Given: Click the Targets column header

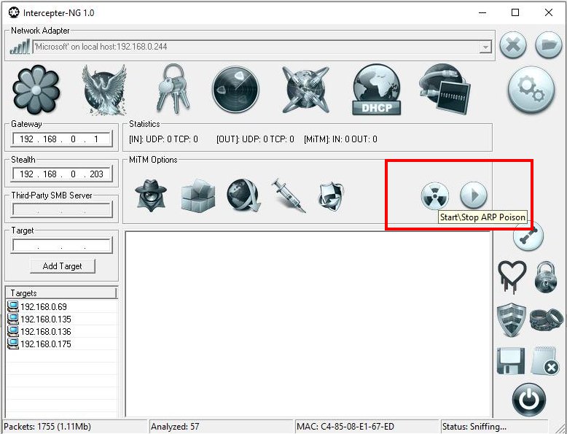Looking at the screenshot, I should coord(61,292).
